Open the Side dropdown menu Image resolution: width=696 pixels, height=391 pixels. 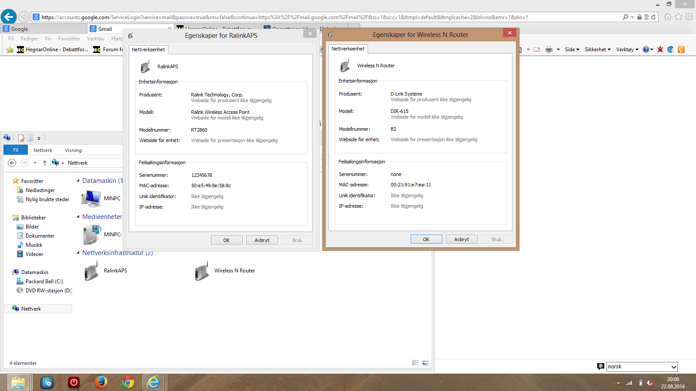click(x=572, y=50)
